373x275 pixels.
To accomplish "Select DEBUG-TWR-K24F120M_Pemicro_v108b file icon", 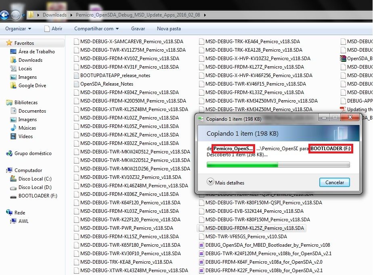I will [x=201, y=254].
